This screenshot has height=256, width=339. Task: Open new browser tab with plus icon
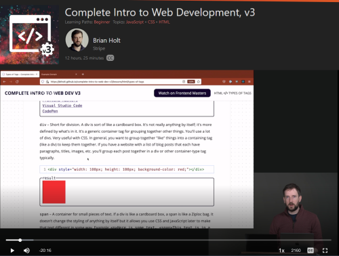pos(83,74)
